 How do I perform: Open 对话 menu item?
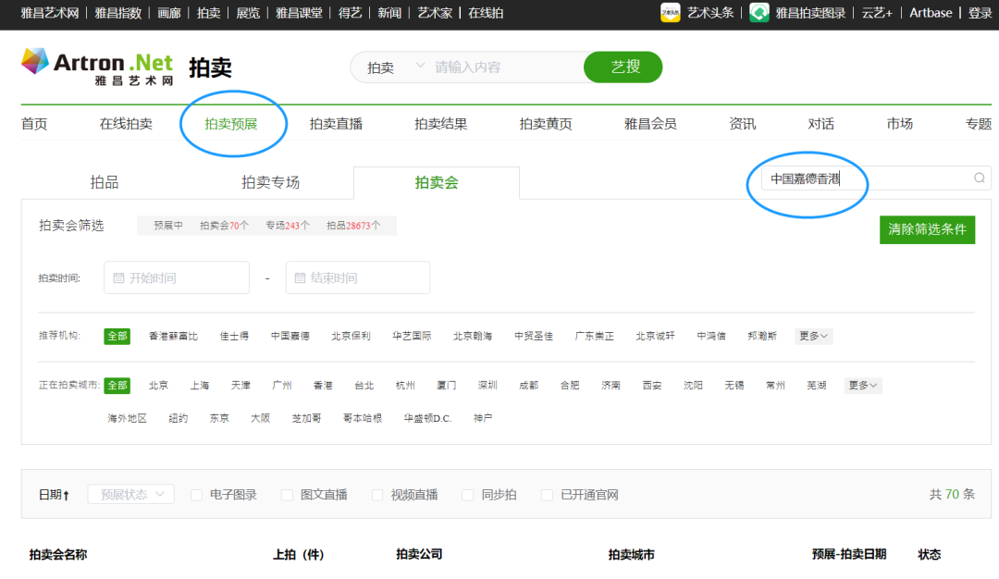[821, 124]
